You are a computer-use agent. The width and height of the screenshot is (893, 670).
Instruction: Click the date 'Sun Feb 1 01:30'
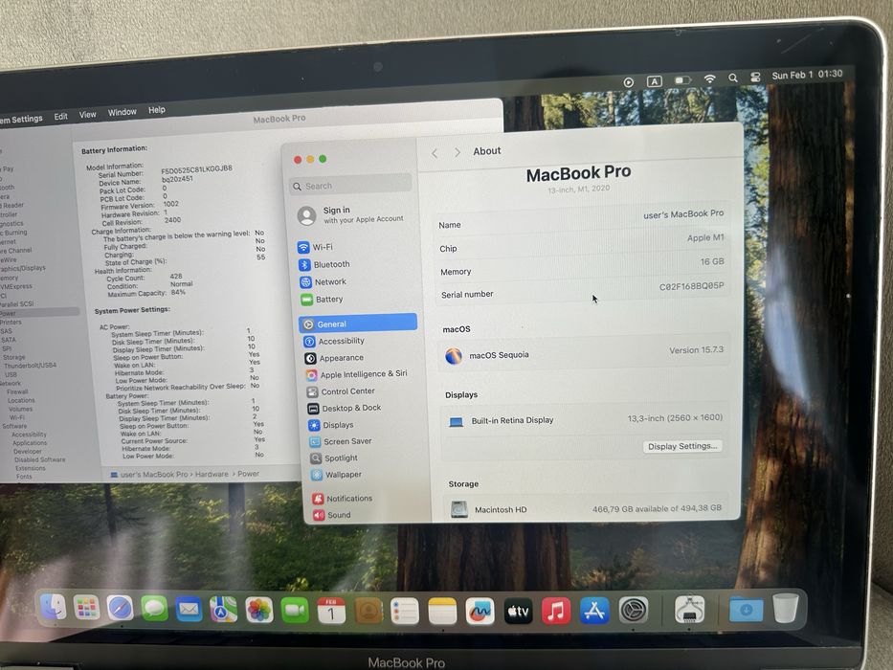point(807,75)
